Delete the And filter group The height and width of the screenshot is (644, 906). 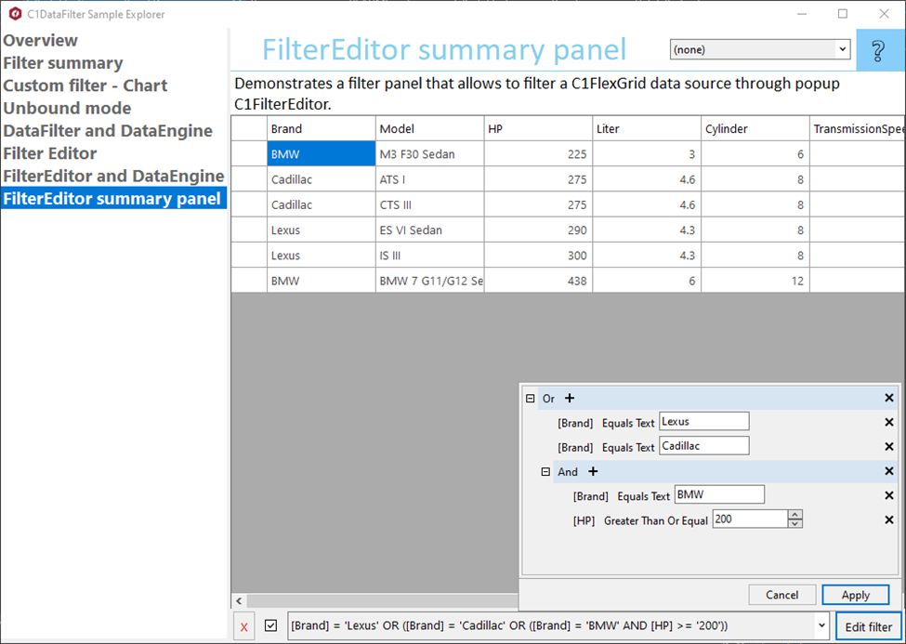coord(888,471)
